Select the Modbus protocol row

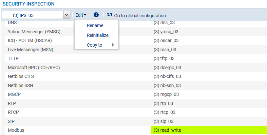pos(16,130)
